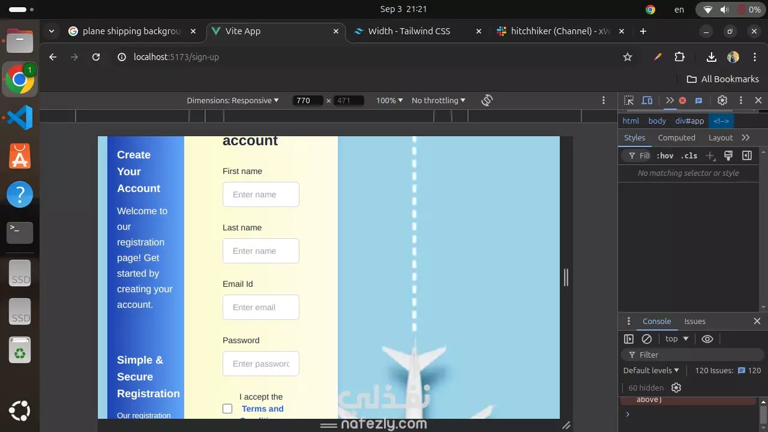The image size is (768, 432).
Task: Check the I accept the terms checkbox
Action: 227,409
